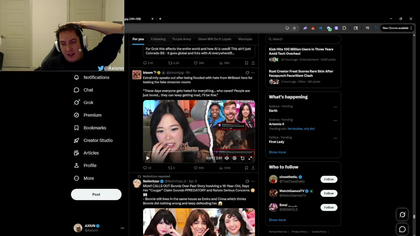Click Show more under What's happening

(x=277, y=152)
